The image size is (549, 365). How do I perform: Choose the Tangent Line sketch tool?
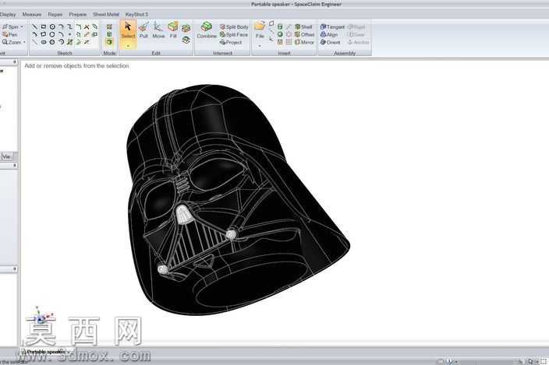[34, 34]
